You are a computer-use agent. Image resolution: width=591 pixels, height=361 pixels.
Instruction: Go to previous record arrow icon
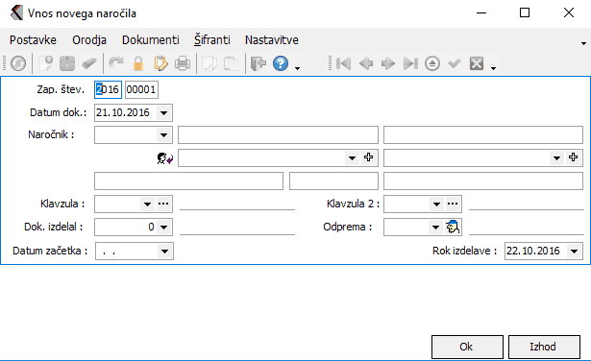click(x=365, y=63)
